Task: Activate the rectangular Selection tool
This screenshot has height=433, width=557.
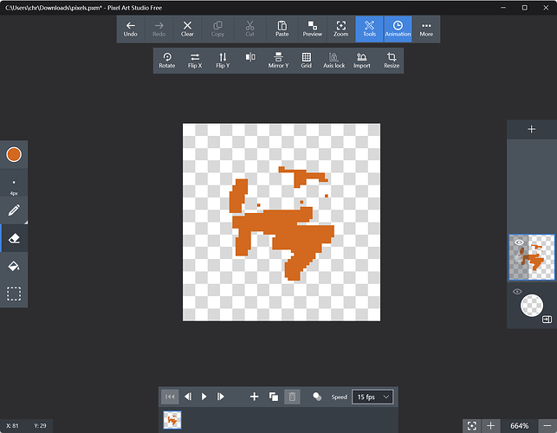Action: coord(14,294)
